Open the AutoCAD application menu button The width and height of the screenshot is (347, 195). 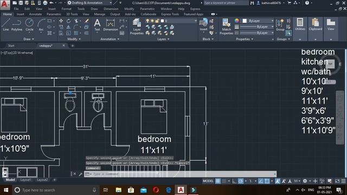(x=5, y=5)
